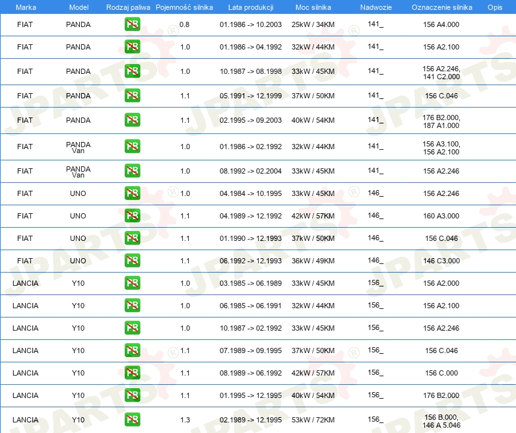Click fuel icon for Panda 05.1991 -> 12.1999 row
This screenshot has height=433, width=516.
[x=132, y=96]
